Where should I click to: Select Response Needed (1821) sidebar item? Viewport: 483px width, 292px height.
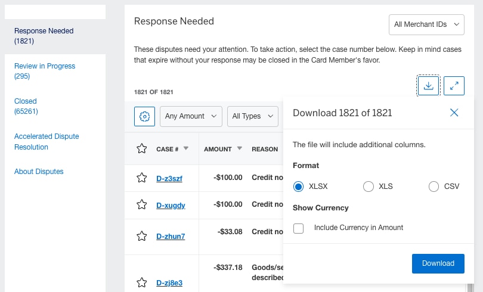click(x=44, y=36)
